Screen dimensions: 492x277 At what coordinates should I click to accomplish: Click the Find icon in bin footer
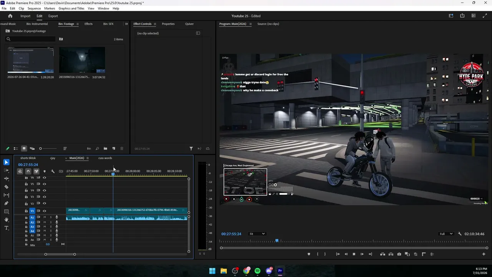point(97,149)
